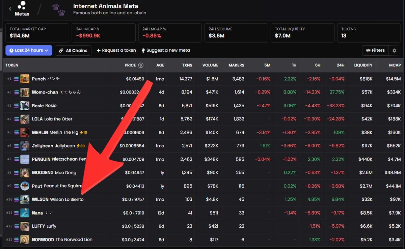The image size is (405, 249).
Task: Click Jellybean transactions count 2,571
Action: point(186,146)
